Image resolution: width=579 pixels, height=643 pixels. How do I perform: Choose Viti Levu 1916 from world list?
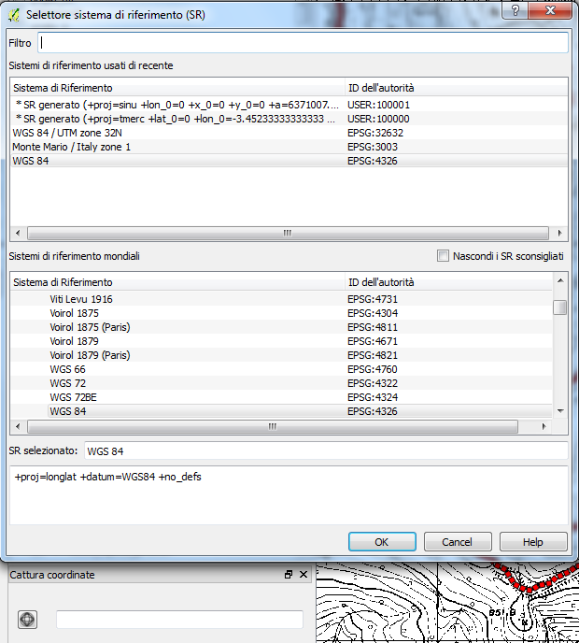point(81,299)
